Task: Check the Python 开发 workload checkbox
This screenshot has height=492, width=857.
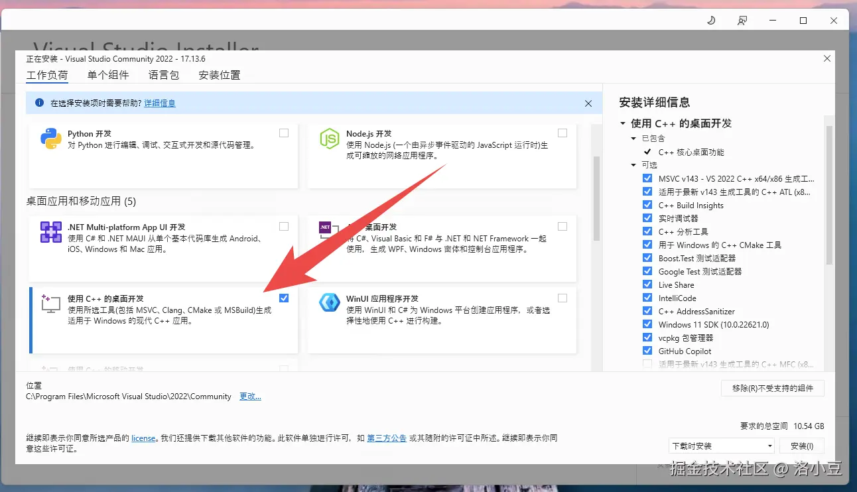Action: click(x=284, y=133)
